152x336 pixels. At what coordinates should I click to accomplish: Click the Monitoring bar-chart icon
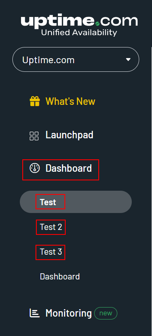[35, 313]
